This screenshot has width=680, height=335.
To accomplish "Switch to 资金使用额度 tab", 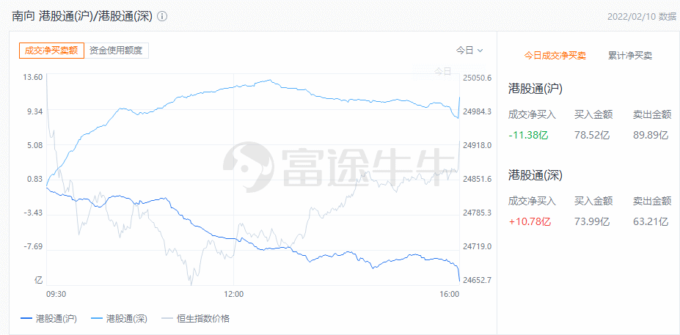I will coord(116,51).
